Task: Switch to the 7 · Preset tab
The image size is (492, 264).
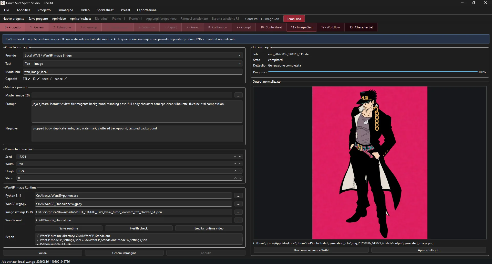Action: 192,27
